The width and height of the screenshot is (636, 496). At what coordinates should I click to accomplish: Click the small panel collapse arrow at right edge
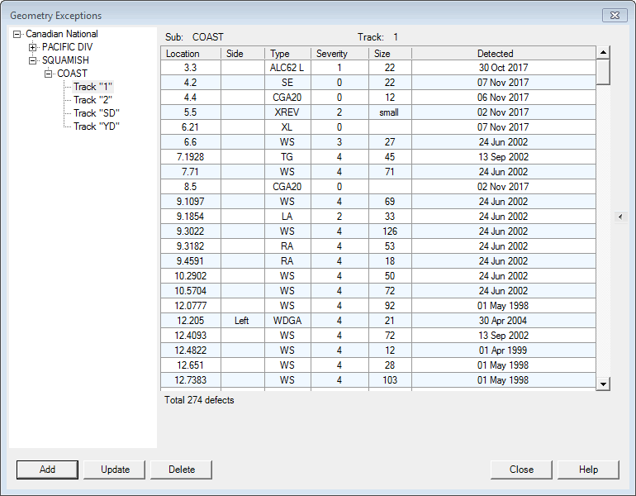click(x=620, y=217)
